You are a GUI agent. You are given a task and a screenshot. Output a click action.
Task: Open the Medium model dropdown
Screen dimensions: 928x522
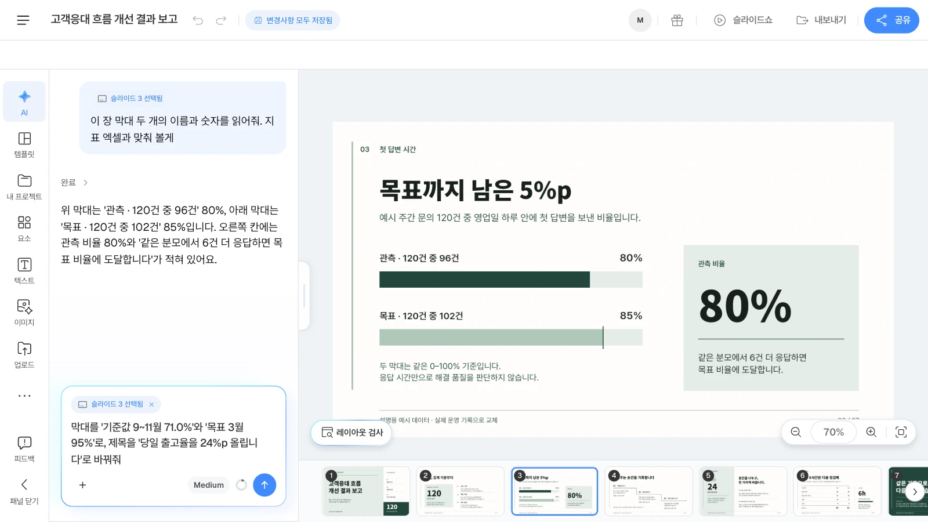209,485
